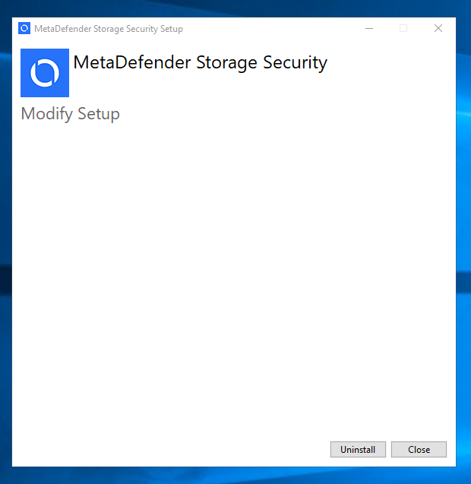Click the 'MetaDefender Storage Security' product heading
471x484 pixels.
(x=201, y=63)
